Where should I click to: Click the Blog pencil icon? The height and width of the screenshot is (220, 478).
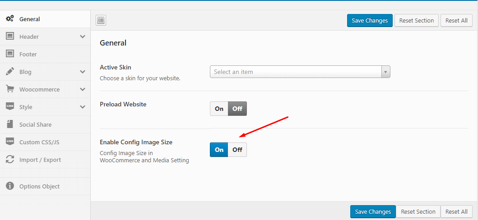point(9,72)
